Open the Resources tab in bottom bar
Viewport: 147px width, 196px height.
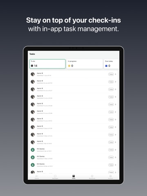click(92, 177)
